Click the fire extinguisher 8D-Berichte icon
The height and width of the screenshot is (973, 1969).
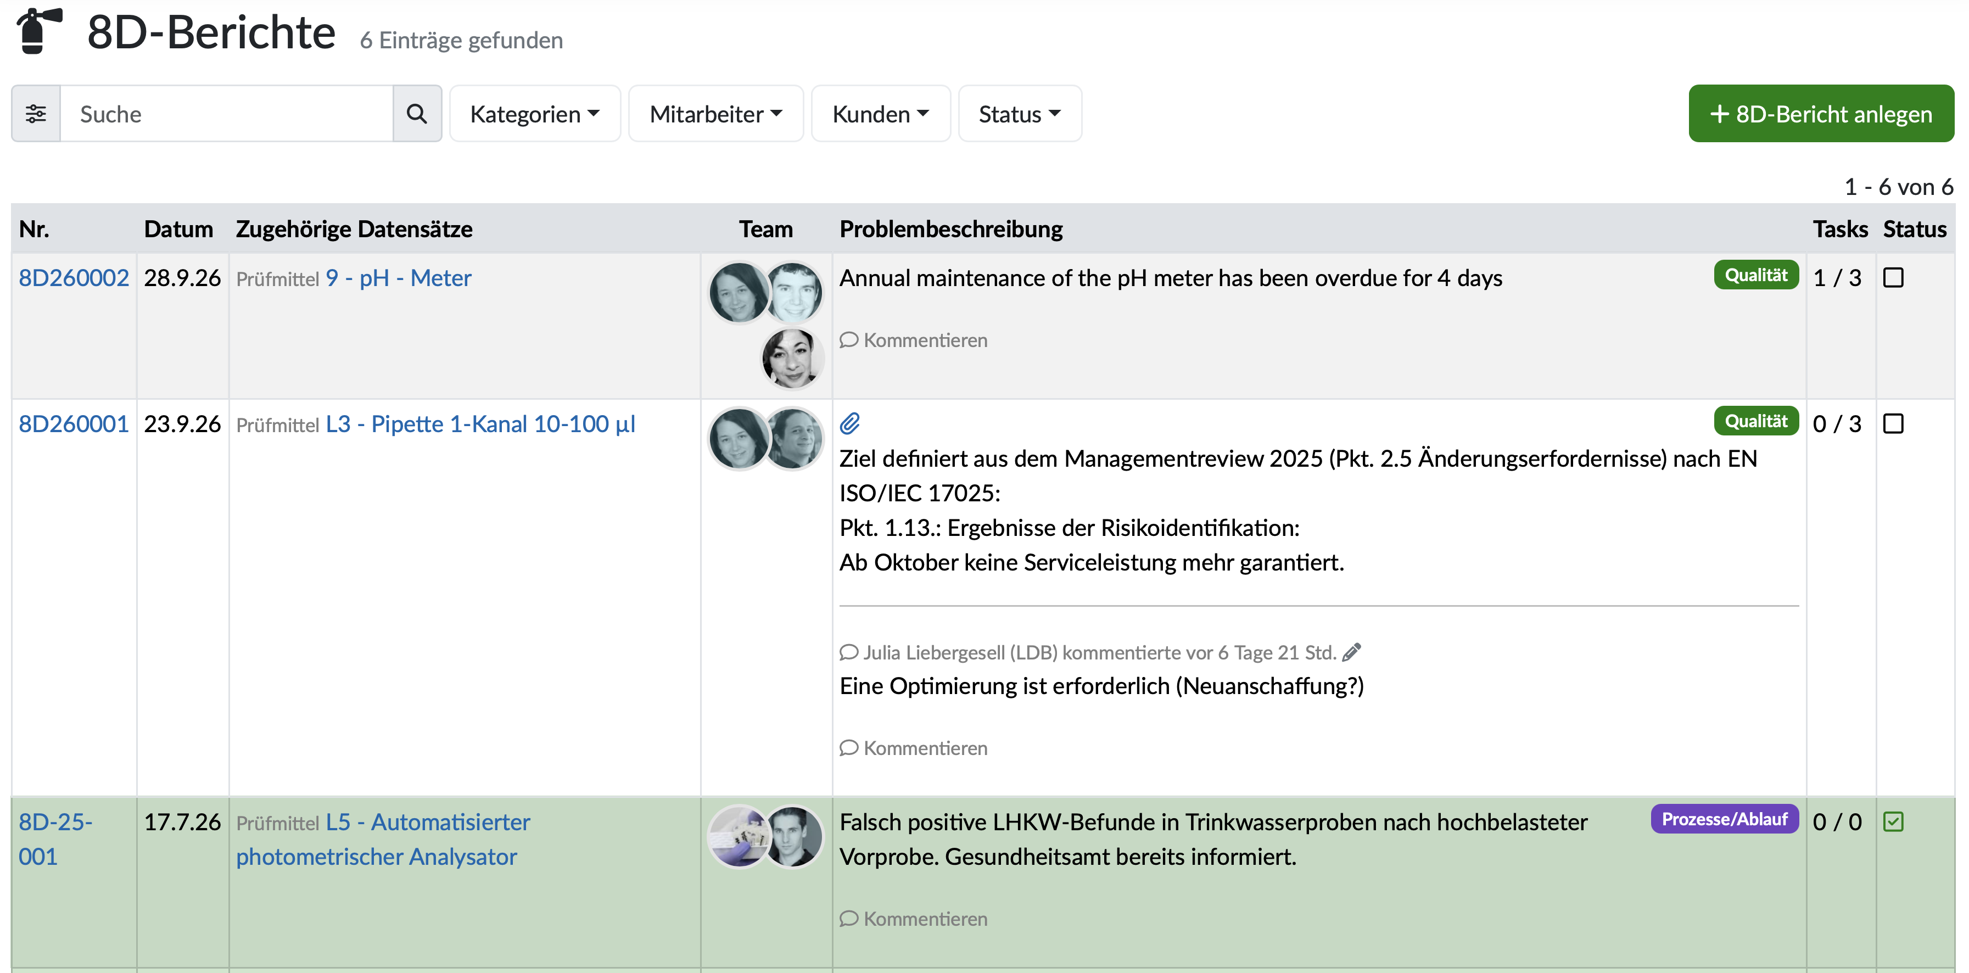38,31
